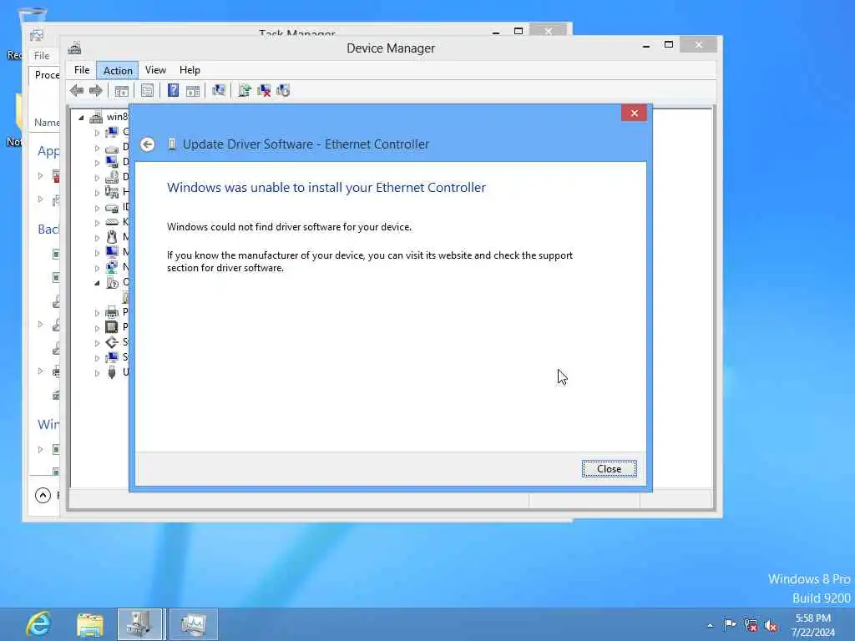
Task: Expand the Processors node arrow
Action: tap(97, 327)
